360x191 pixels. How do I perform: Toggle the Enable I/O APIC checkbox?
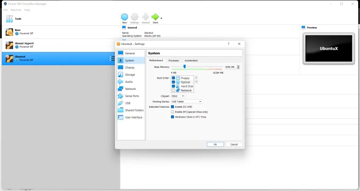[172, 107]
